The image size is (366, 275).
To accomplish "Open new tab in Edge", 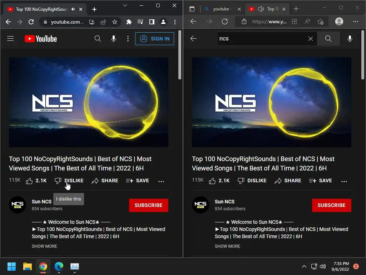I will [x=296, y=9].
